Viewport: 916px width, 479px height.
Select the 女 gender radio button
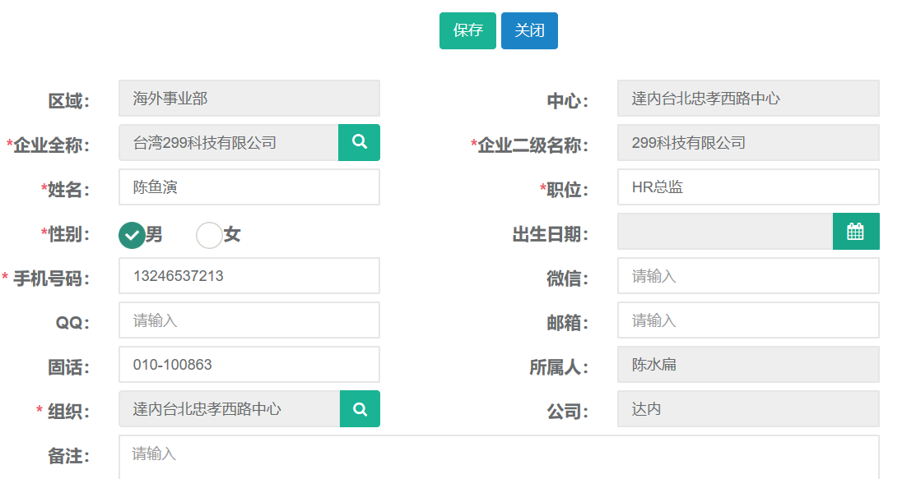pos(209,235)
